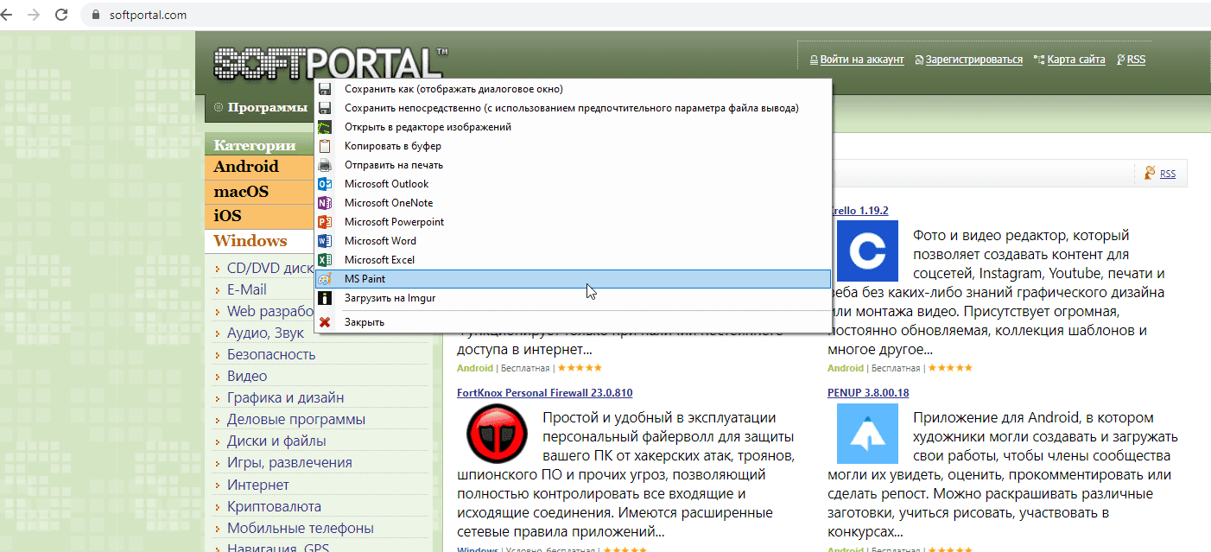
Task: Choose 'Microsoft Powerpoint' from the menu
Action: point(573,222)
